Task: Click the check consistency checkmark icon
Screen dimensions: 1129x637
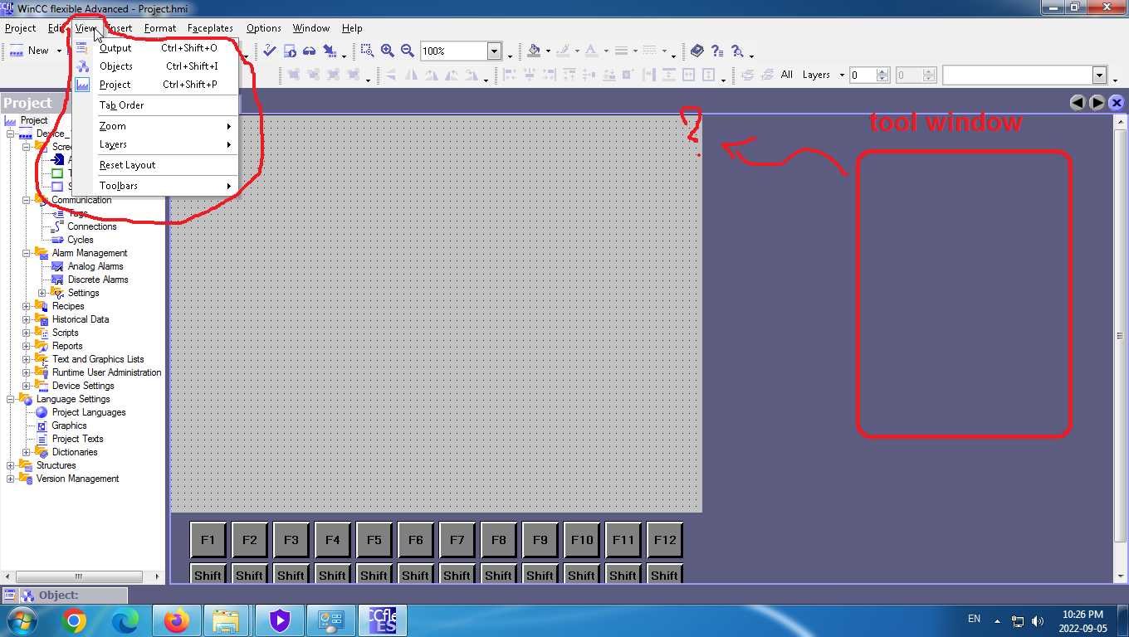Action: [x=270, y=51]
